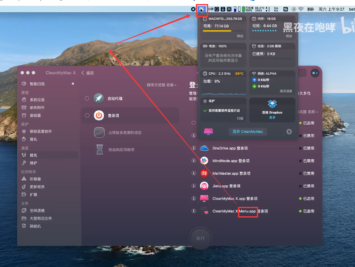Tick the selection circle beside 登录项
This screenshot has width=355, height=267.
(x=87, y=115)
